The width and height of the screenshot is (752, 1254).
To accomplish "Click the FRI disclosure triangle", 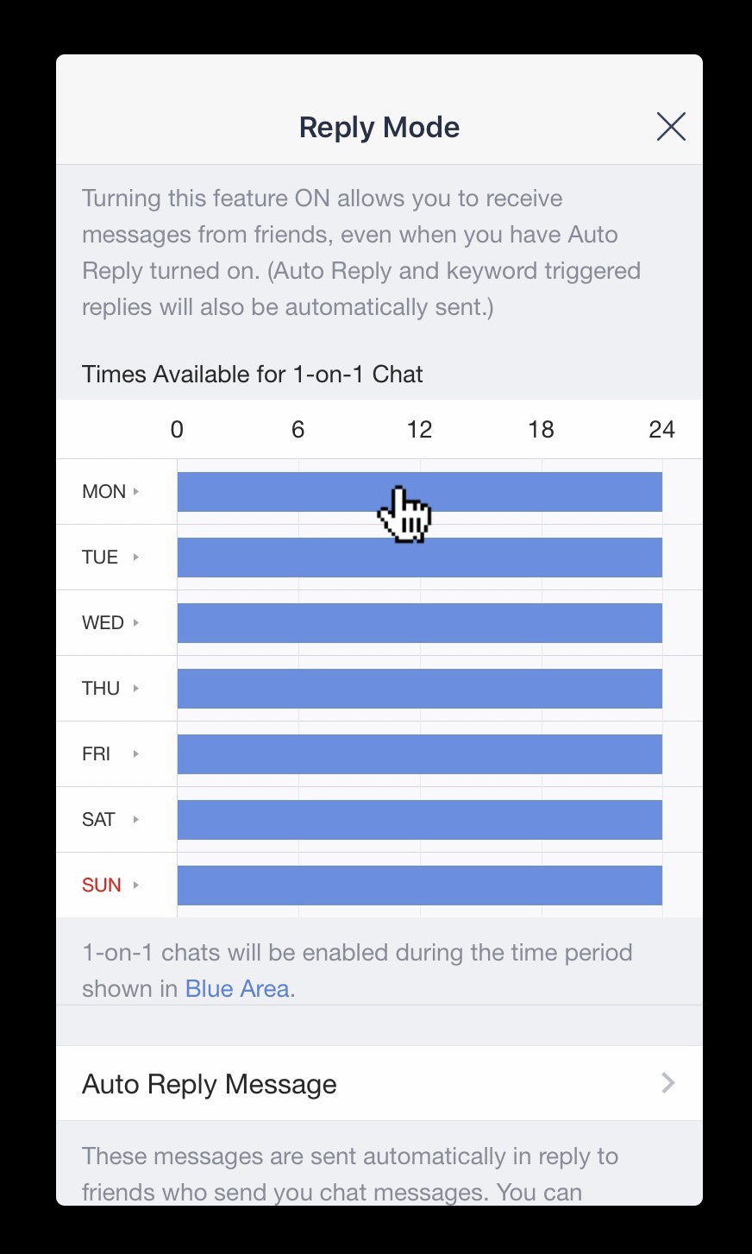I will click(136, 754).
